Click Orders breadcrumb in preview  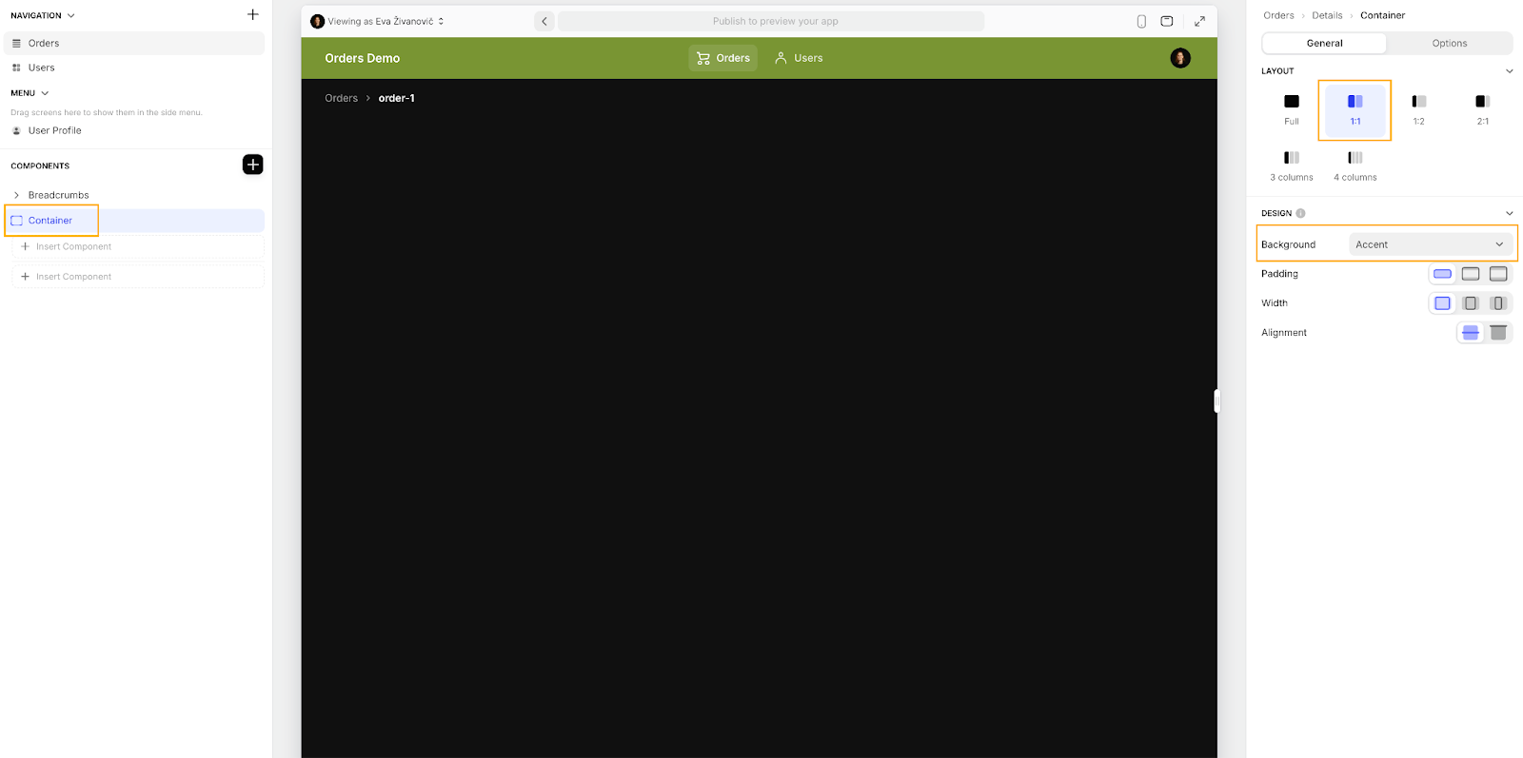tap(341, 98)
